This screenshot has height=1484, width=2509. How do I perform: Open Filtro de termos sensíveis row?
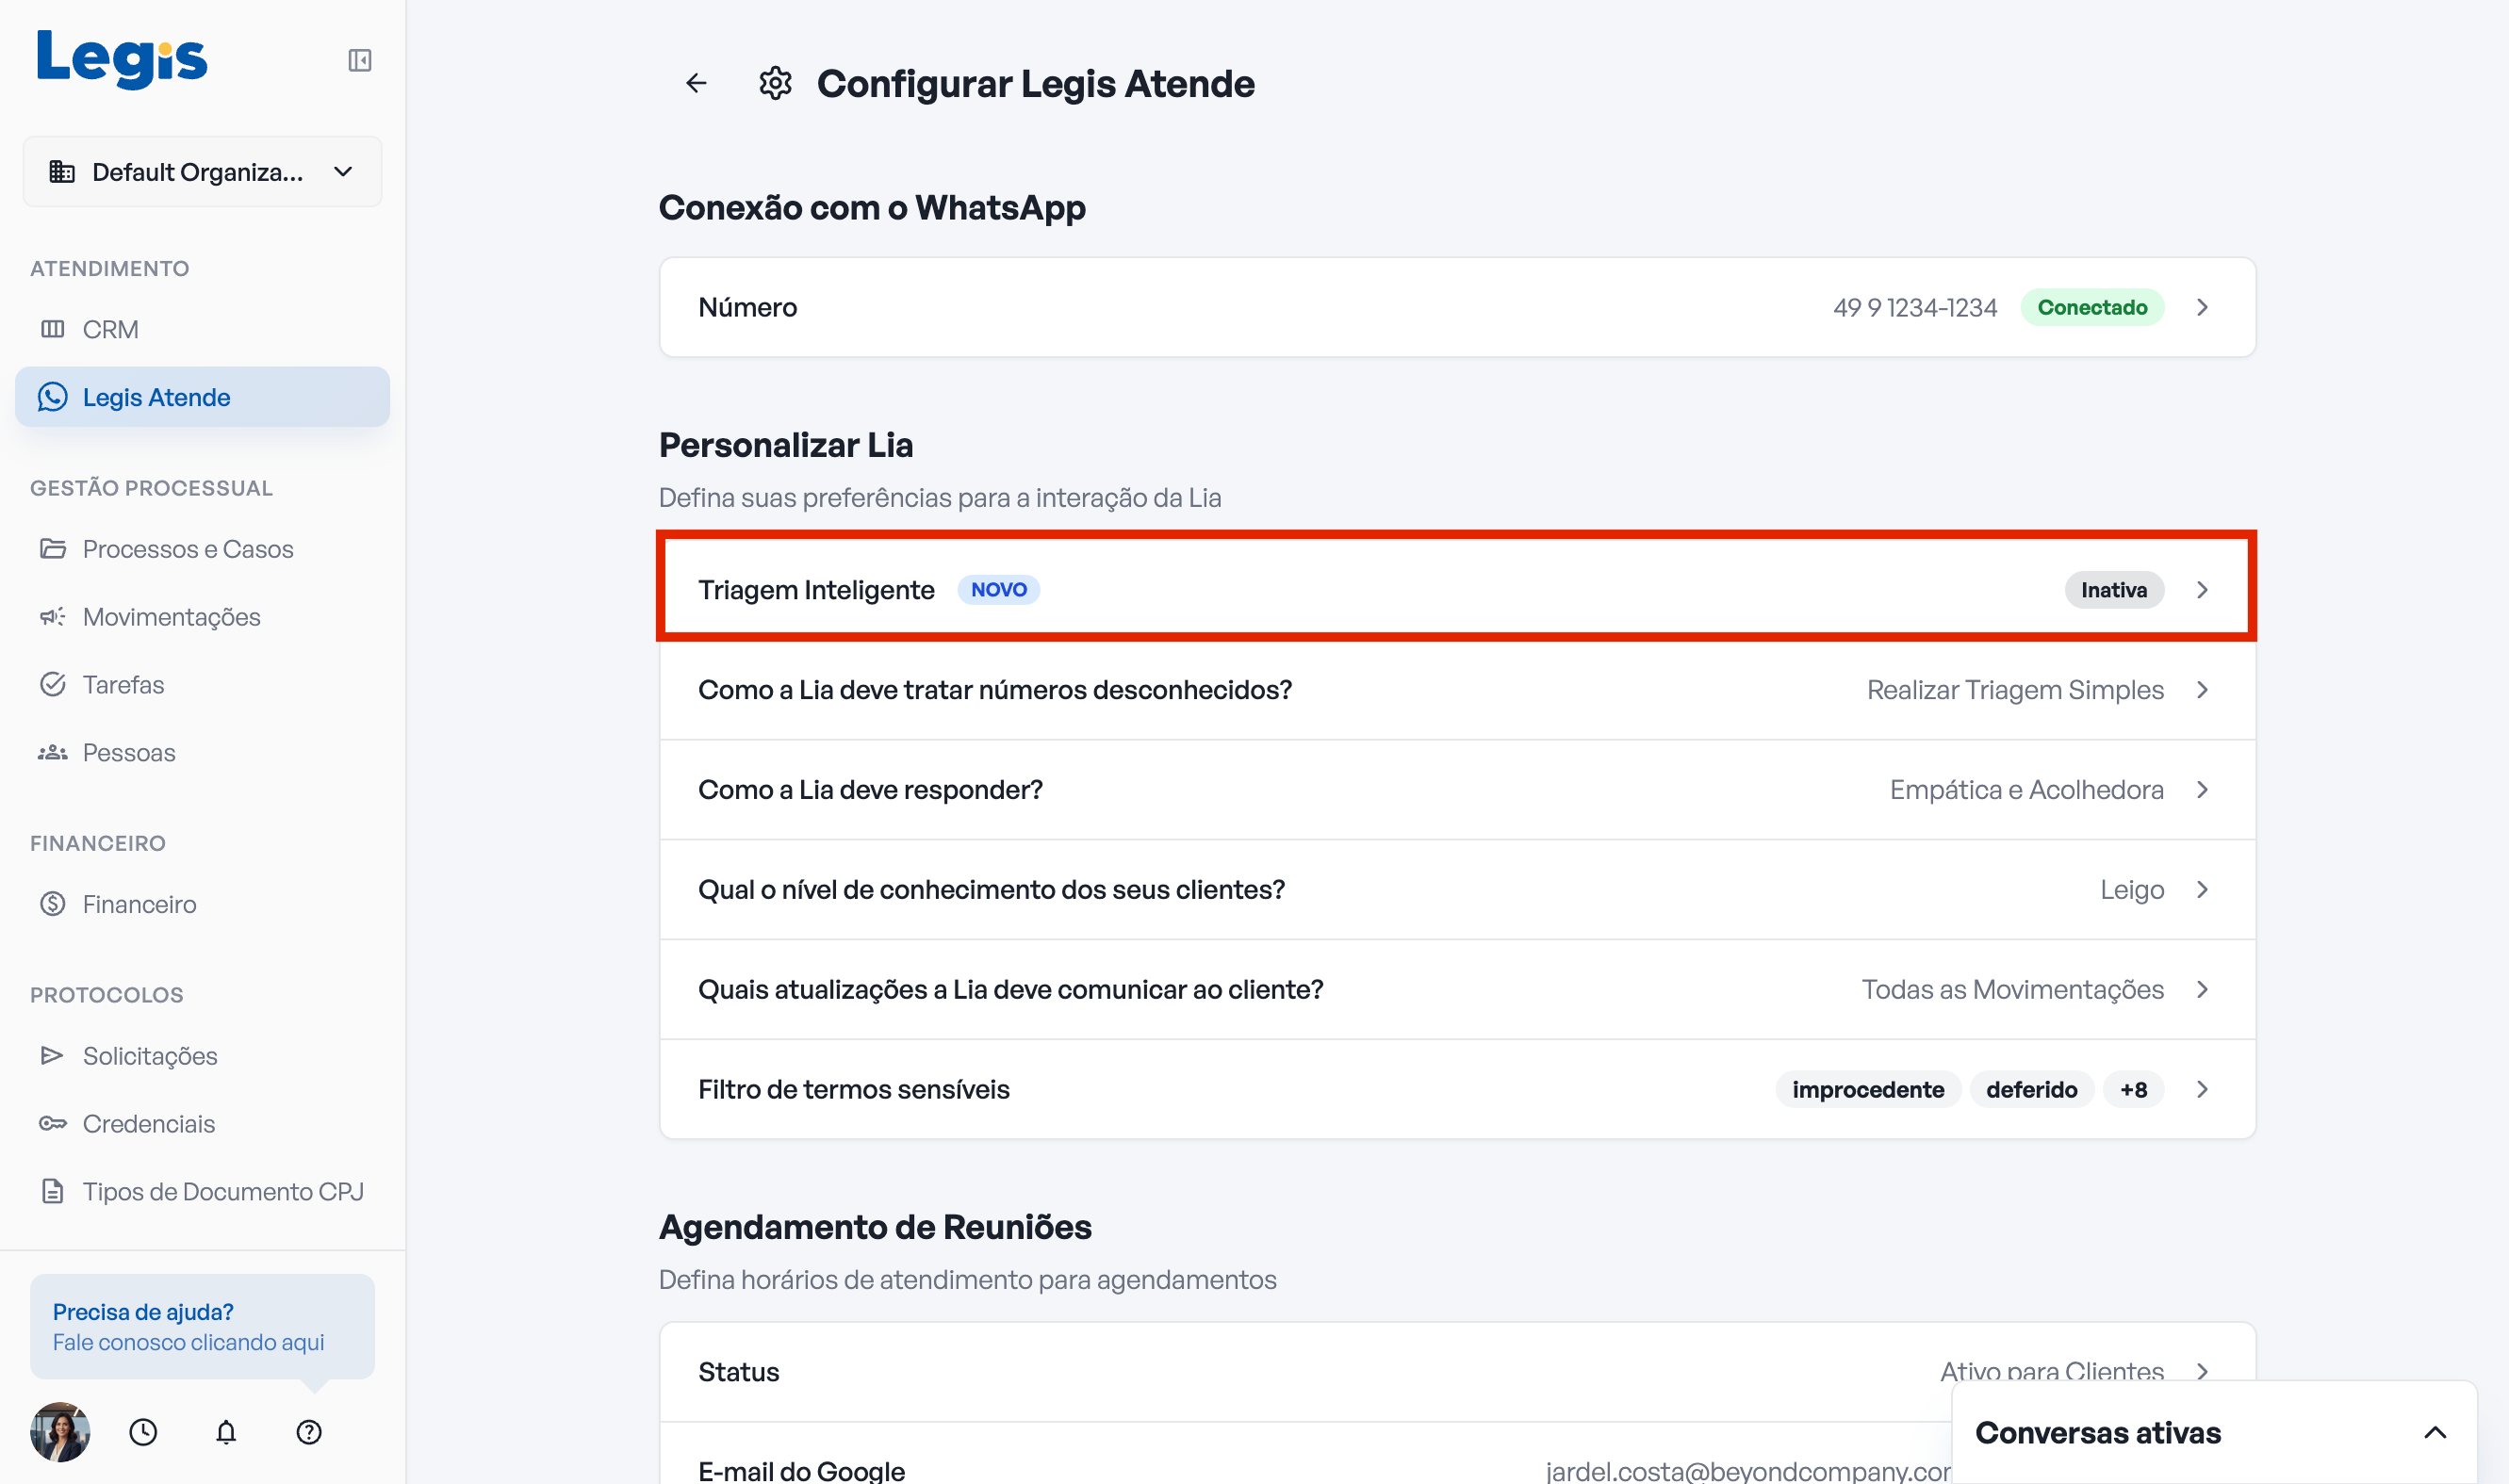pos(1457,1089)
